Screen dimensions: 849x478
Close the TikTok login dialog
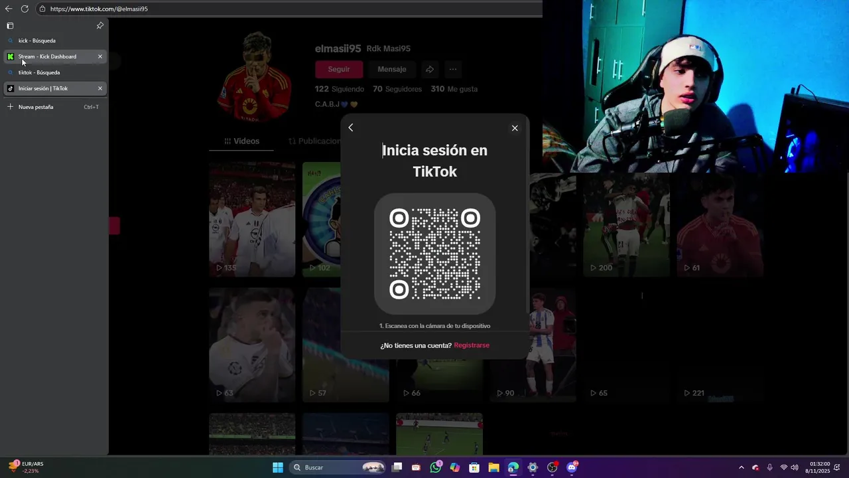pyautogui.click(x=515, y=128)
